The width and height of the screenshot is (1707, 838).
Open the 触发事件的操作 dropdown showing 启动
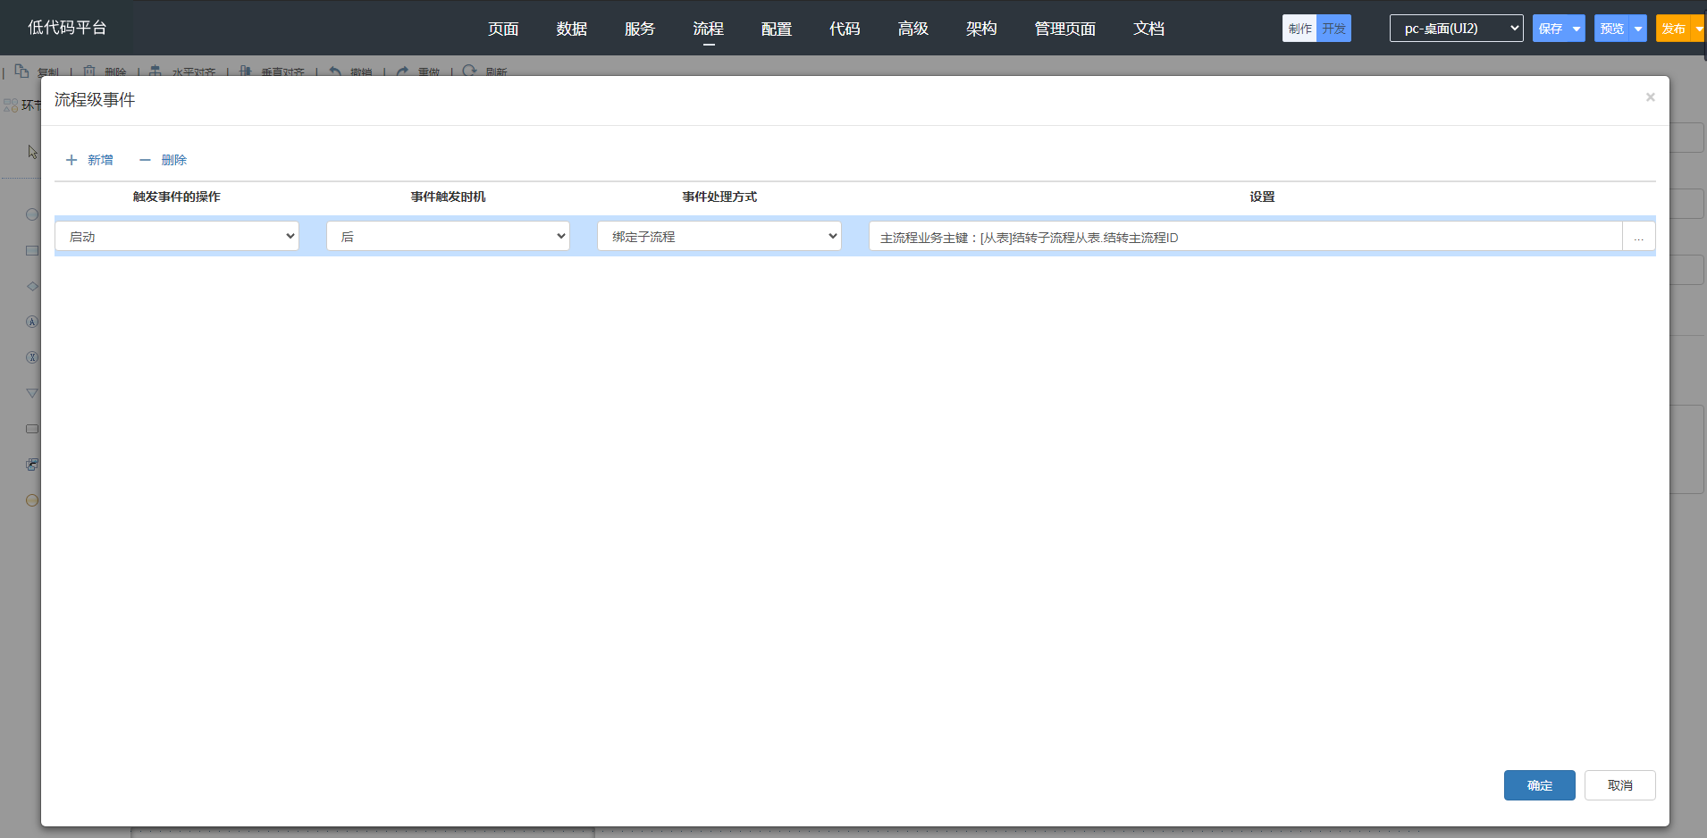pos(177,237)
